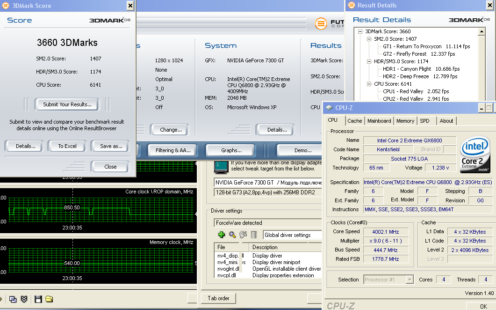The image size is (496, 310).
Task: Click the Filtering & AA button
Action: [173, 150]
